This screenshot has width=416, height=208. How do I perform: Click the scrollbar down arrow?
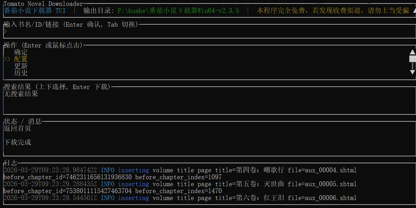(412, 73)
